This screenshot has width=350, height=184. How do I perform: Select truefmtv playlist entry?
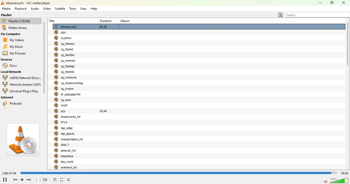point(199,38)
